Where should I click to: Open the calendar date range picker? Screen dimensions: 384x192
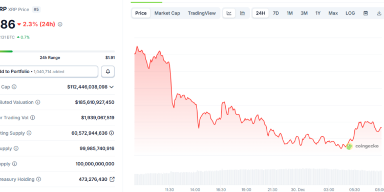(x=366, y=13)
